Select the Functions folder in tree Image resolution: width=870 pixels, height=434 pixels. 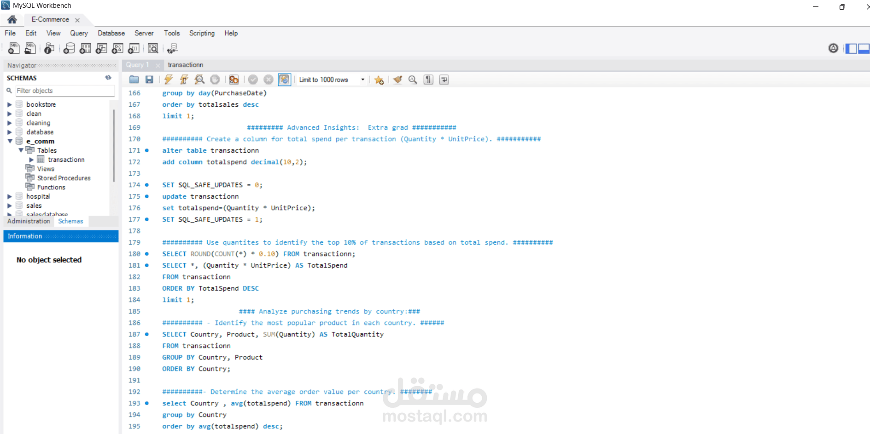pos(51,187)
